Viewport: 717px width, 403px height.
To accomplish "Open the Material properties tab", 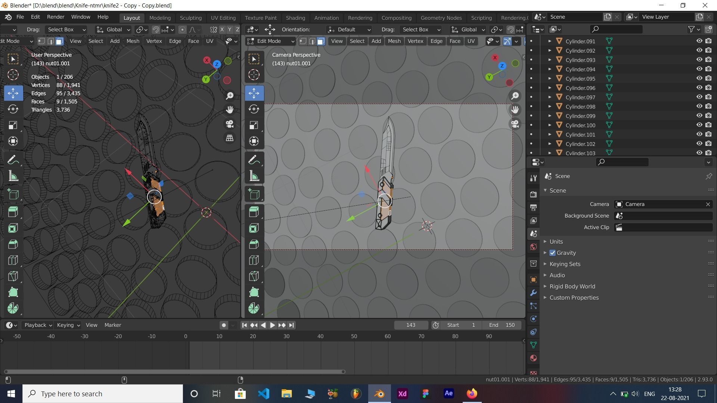I will (x=533, y=358).
